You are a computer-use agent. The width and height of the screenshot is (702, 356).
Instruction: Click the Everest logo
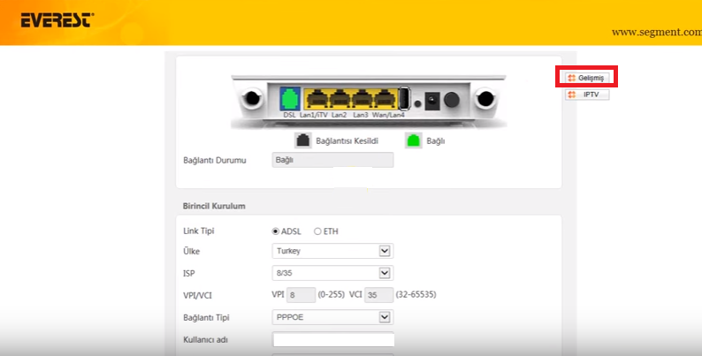[x=57, y=20]
